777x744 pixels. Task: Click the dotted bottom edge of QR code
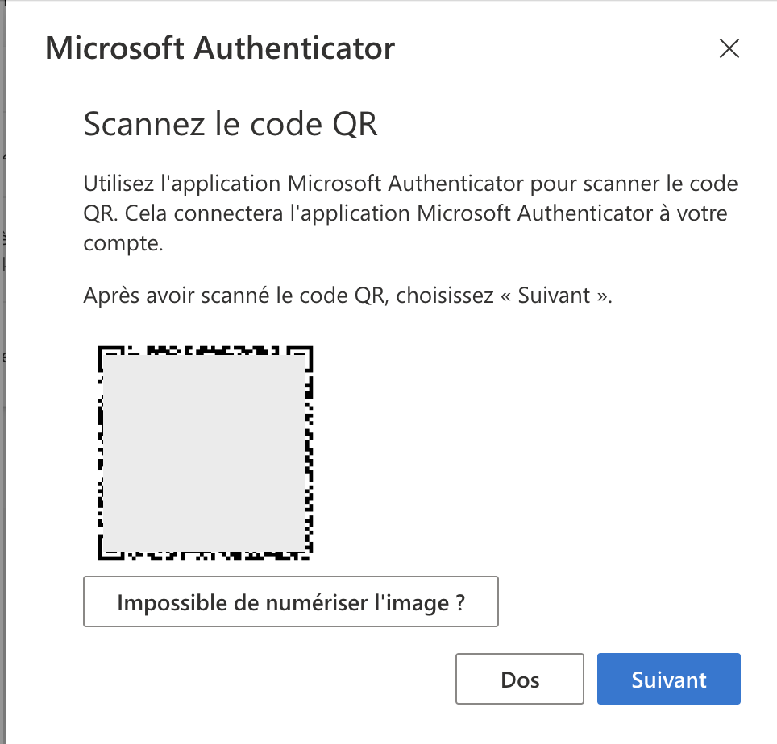click(x=205, y=555)
